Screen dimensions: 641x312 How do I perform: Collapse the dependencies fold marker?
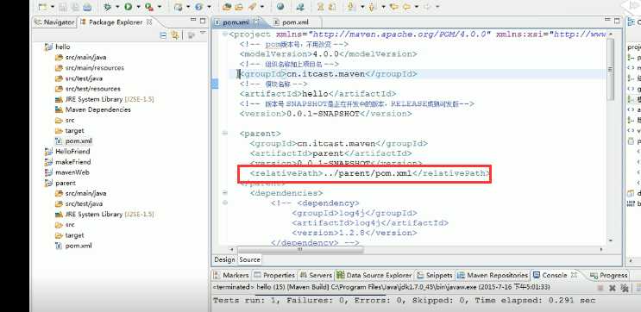click(x=225, y=192)
